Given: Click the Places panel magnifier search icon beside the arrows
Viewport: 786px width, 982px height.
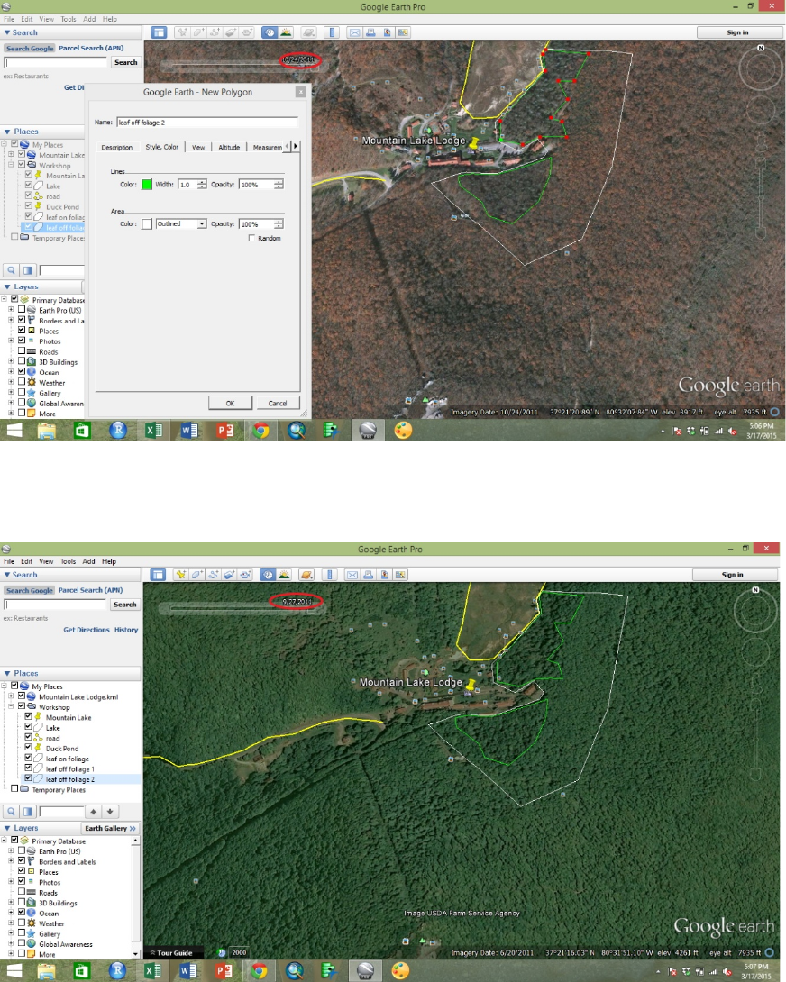Looking at the screenshot, I should coord(12,812).
